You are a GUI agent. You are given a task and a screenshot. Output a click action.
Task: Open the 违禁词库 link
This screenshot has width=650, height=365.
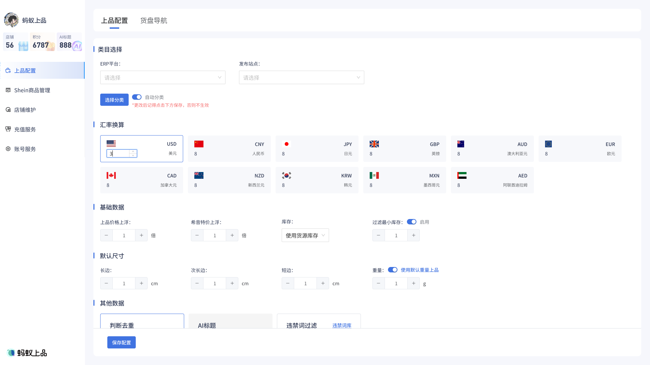point(342,325)
